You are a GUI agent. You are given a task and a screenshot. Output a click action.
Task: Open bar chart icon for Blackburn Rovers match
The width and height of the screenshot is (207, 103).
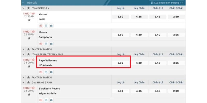(51, 100)
